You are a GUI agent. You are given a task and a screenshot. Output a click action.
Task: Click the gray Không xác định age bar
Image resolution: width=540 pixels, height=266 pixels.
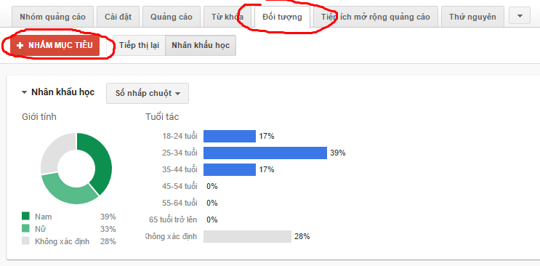pos(247,237)
